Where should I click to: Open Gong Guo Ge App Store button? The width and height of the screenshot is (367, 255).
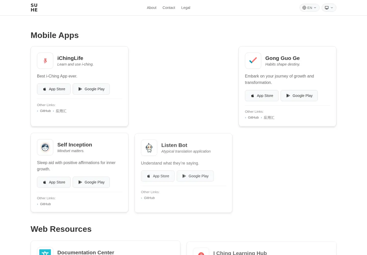262,96
